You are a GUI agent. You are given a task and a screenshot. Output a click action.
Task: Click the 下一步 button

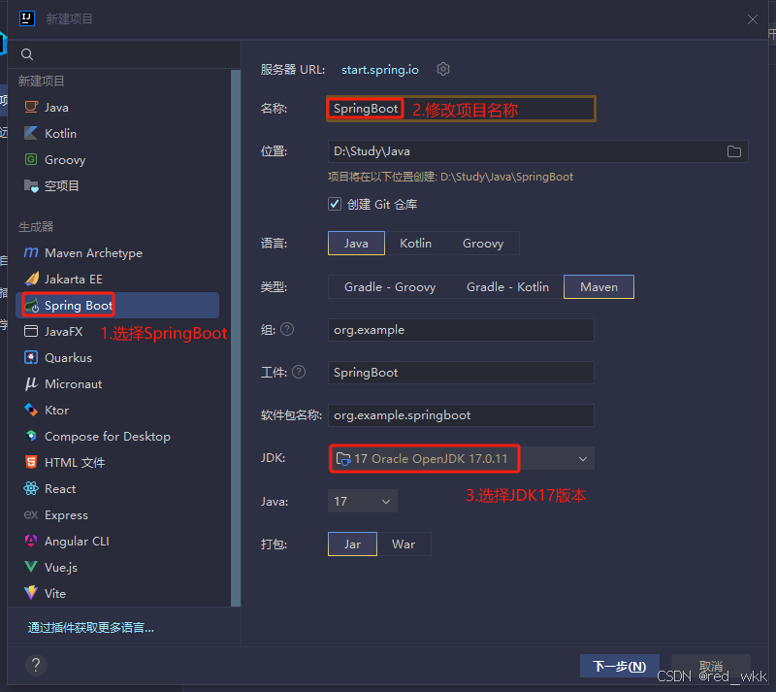coord(619,666)
